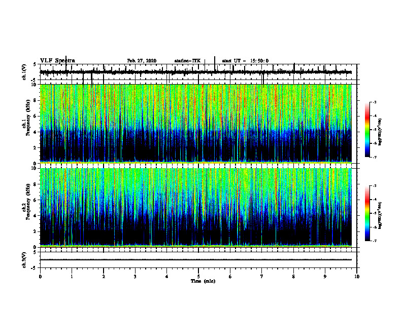Click the "VLF Spectra" title text
Image resolution: width=402 pixels, height=310 pixels.
pyautogui.click(x=57, y=61)
